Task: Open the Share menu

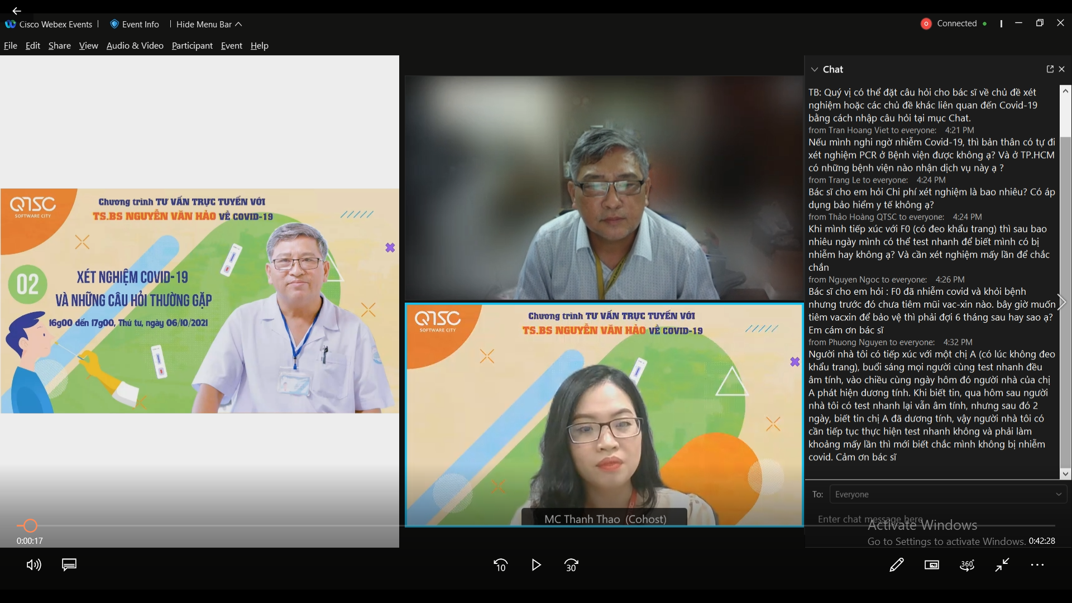Action: [x=60, y=45]
